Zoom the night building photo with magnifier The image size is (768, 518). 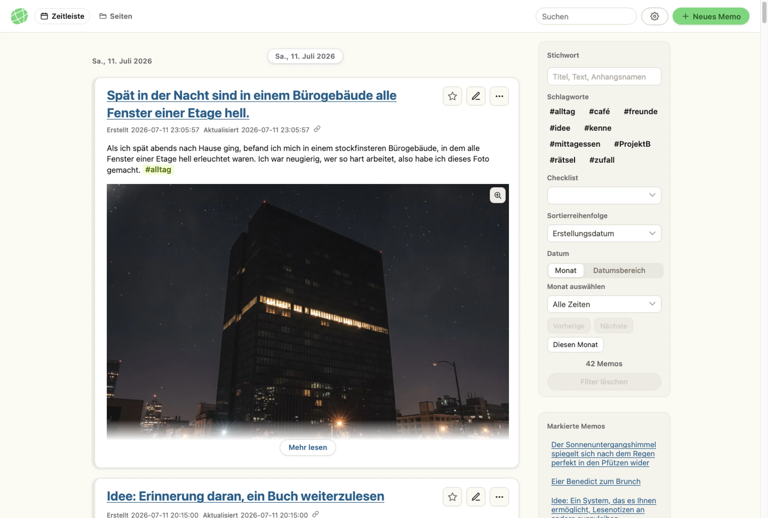point(497,195)
